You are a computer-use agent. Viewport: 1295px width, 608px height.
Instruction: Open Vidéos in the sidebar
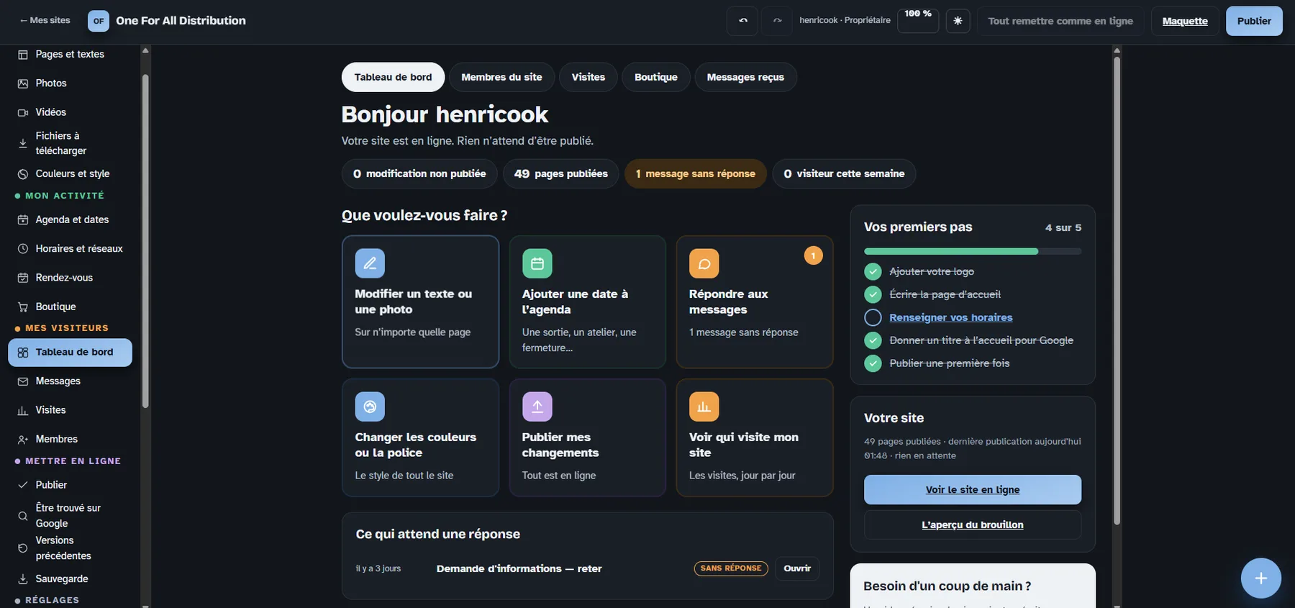tap(70, 112)
